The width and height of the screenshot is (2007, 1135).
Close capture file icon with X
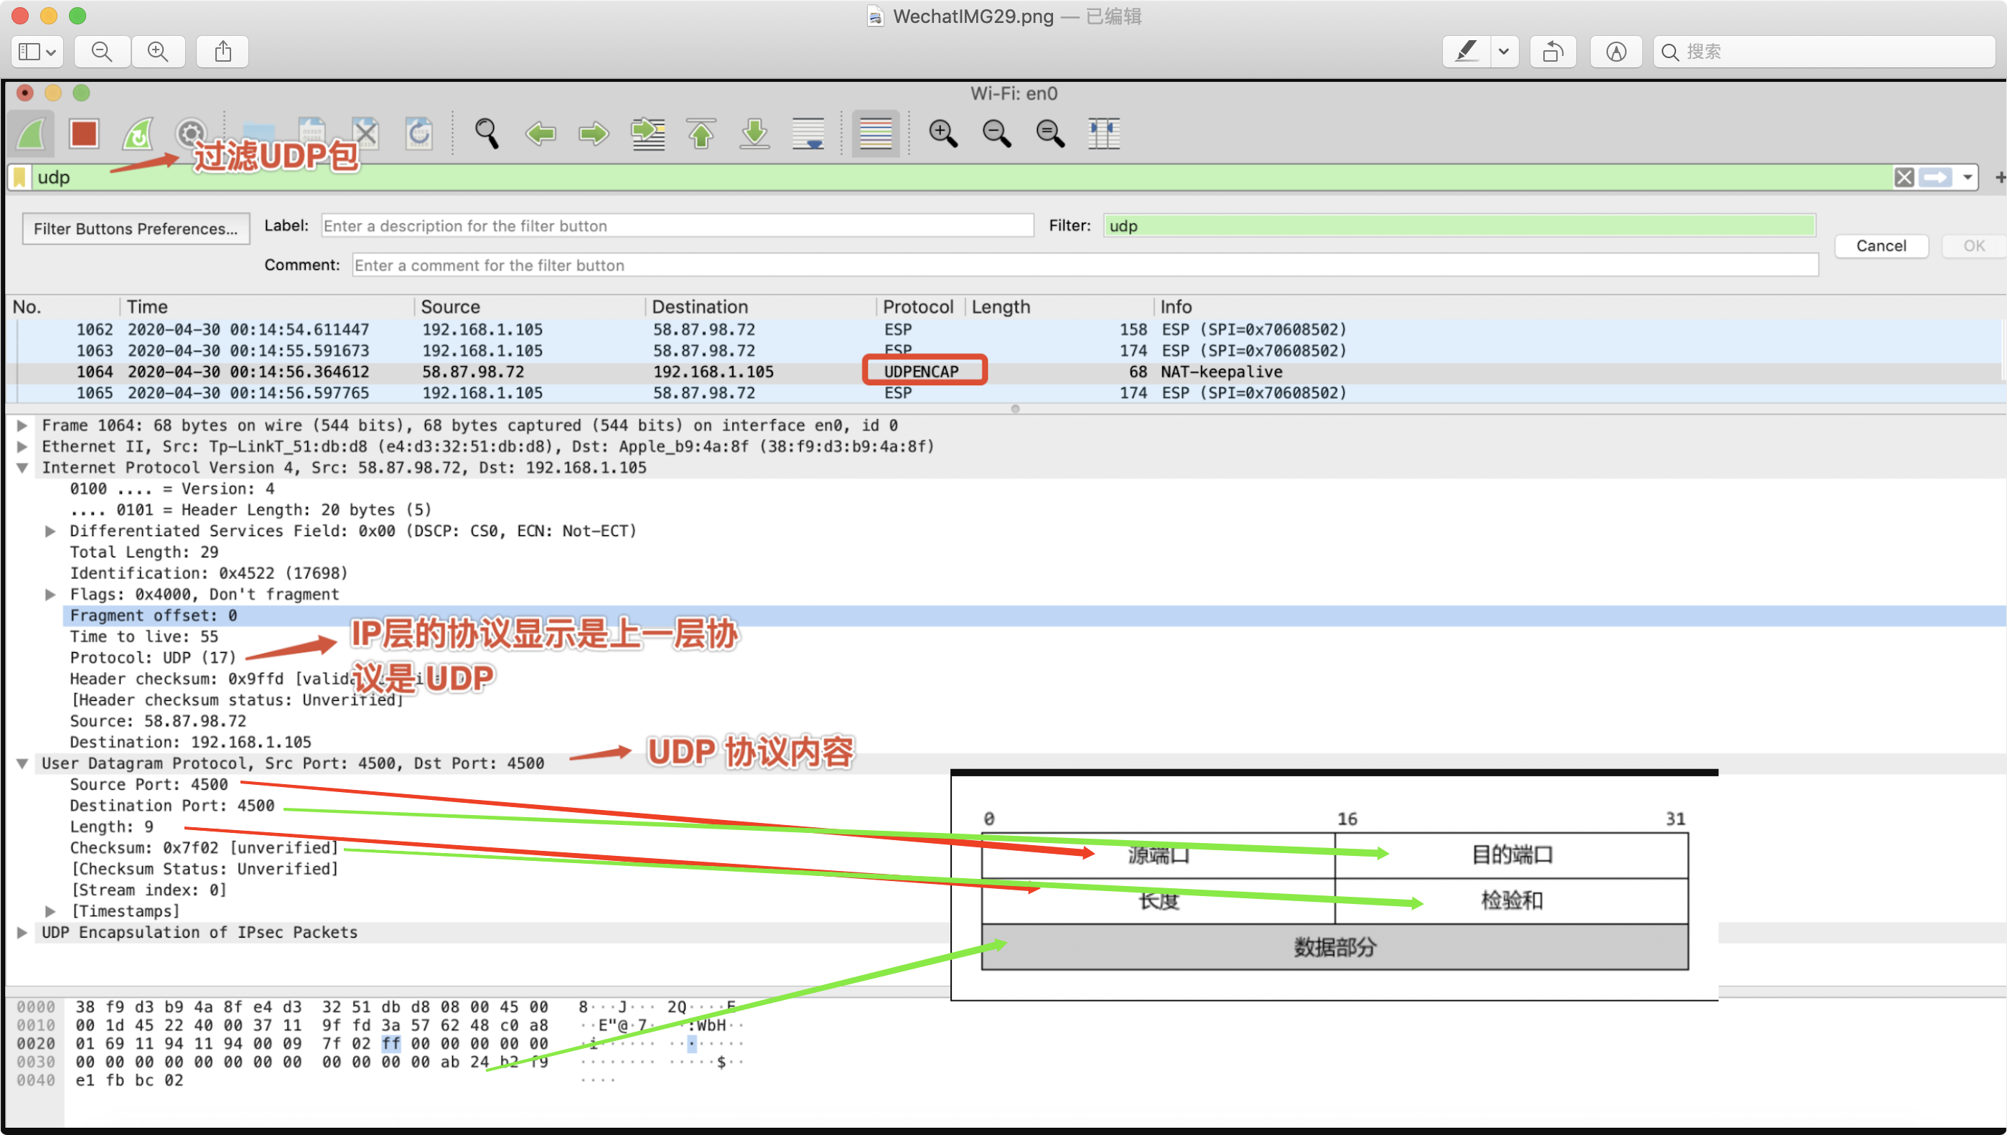pos(365,133)
